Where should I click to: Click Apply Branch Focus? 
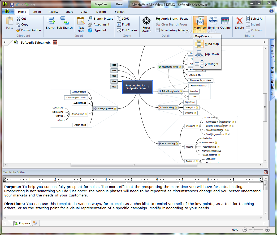[172, 19]
